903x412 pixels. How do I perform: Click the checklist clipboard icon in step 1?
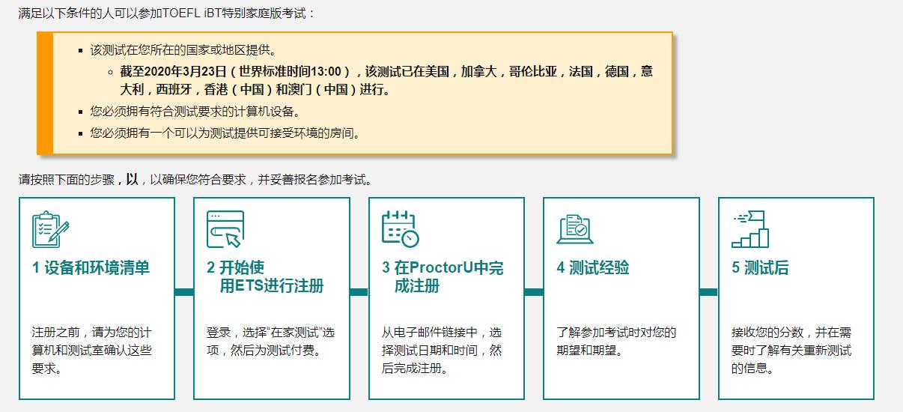[51, 229]
